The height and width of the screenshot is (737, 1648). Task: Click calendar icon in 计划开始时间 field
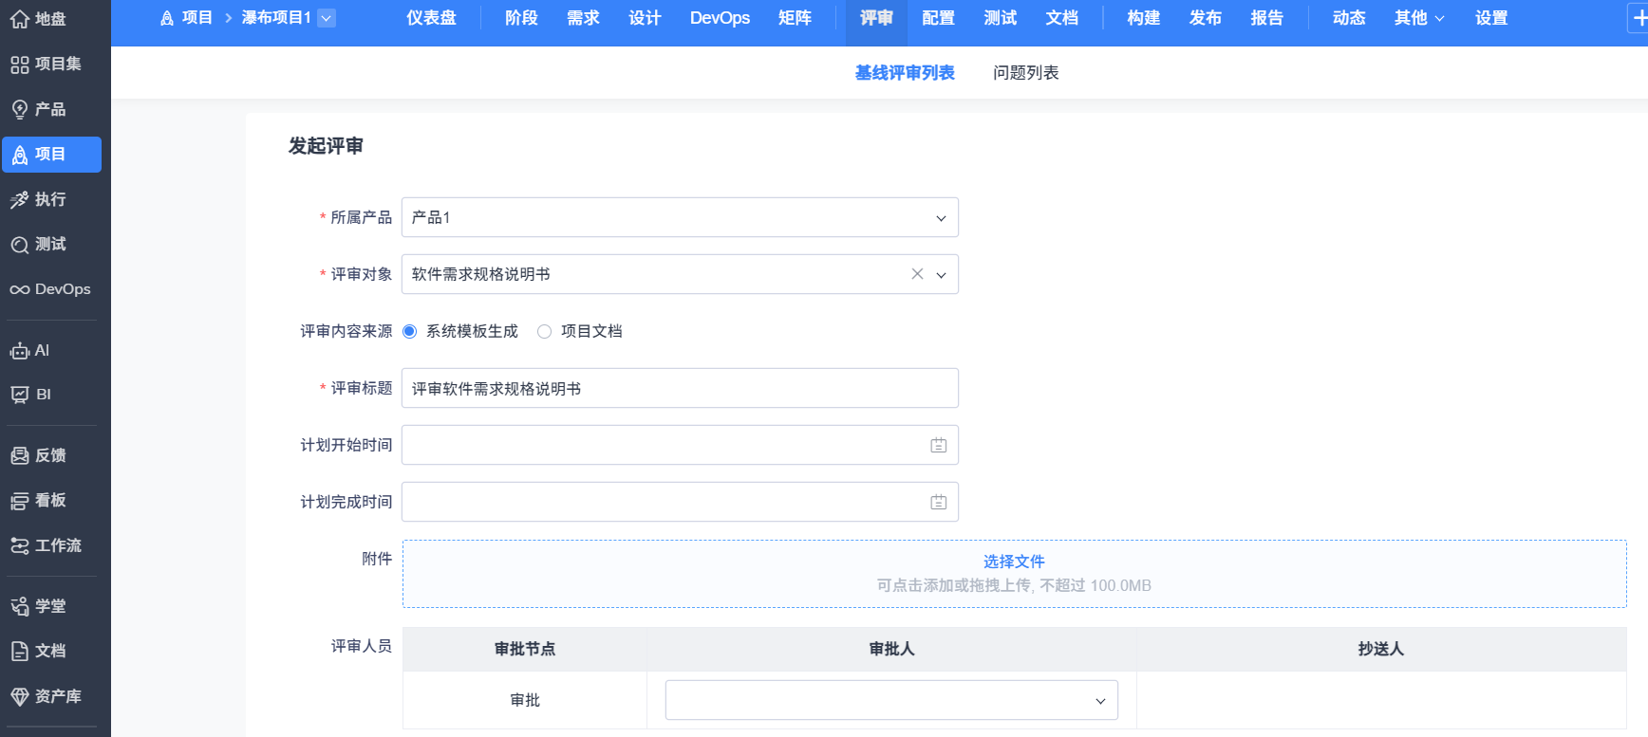938,445
